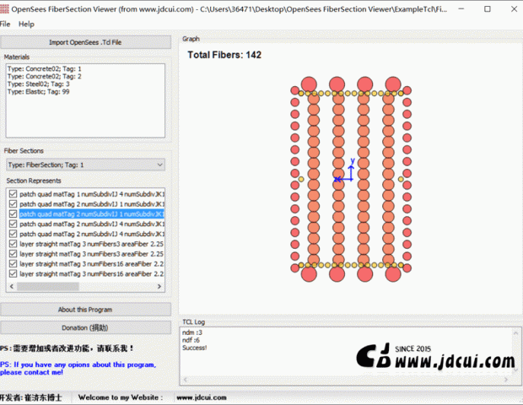Uncheck the patch quad matTag 1 checkbox
Viewport: 523px width, 405px height.
[x=13, y=194]
